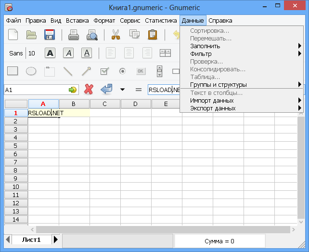This screenshot has height=252, width=309.
Task: Save the workbook with floppy icon
Action: (50, 35)
